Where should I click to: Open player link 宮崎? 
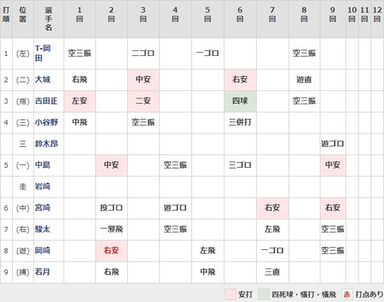(42, 208)
